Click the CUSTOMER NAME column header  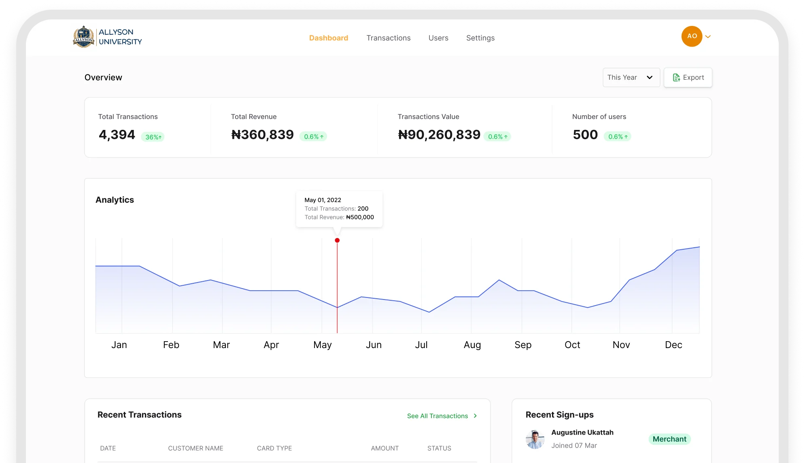(195, 448)
